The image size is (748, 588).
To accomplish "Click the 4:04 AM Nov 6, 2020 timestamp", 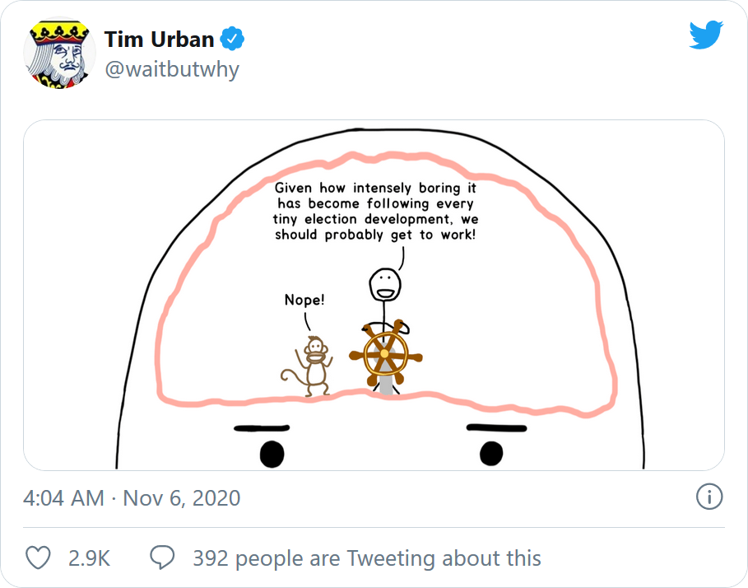I will click(x=132, y=497).
